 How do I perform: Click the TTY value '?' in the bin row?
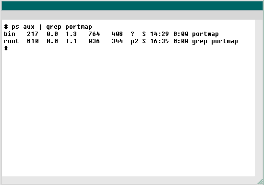(132, 34)
